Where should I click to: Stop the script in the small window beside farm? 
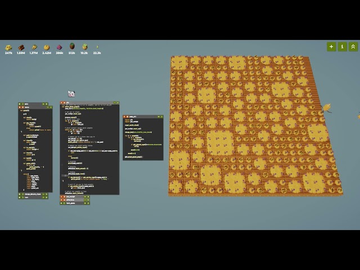(124, 116)
